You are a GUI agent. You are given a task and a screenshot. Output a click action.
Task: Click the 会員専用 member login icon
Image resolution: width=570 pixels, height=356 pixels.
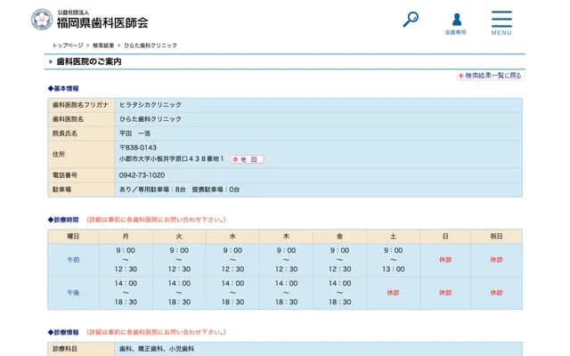coord(456,21)
